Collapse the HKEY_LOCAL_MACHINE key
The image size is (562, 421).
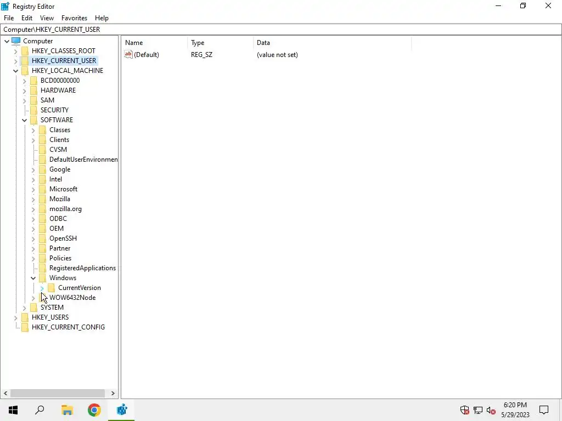15,71
